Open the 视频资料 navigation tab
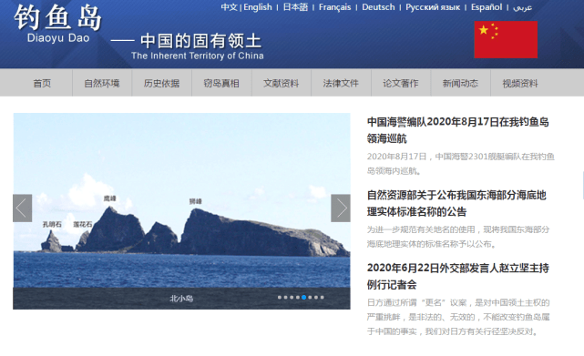The image size is (584, 356). tap(520, 83)
